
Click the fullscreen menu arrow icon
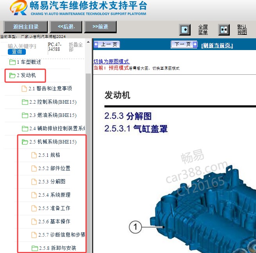point(185,30)
